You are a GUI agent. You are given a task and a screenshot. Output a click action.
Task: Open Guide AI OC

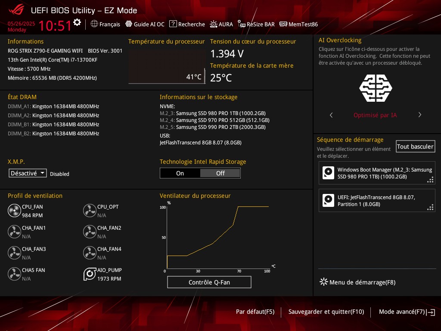point(145,24)
